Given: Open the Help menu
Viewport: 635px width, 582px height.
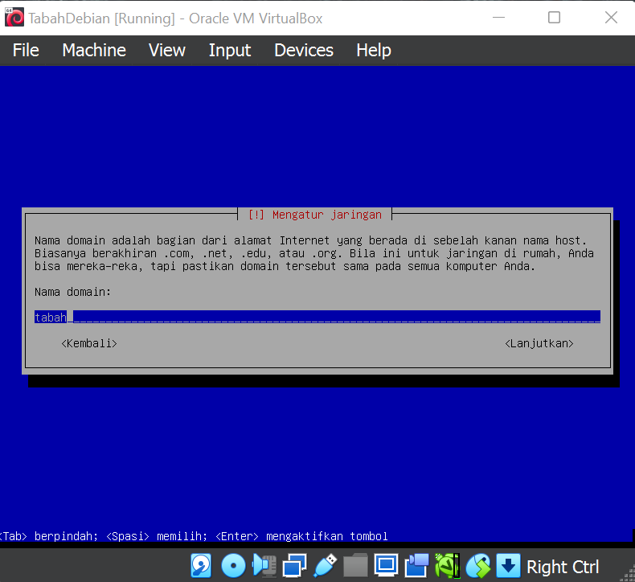Looking at the screenshot, I should point(374,51).
